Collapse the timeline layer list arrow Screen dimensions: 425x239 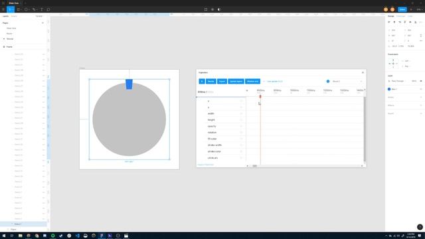tap(247, 90)
